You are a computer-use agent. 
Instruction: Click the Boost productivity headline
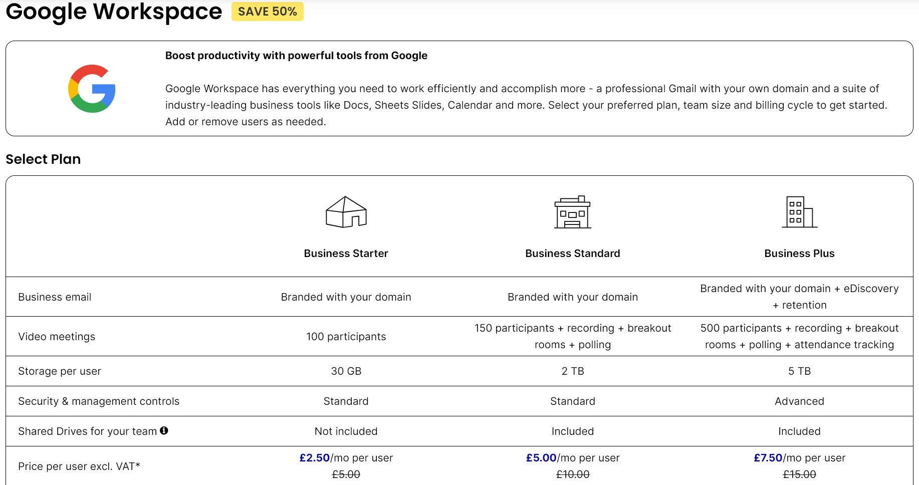(x=296, y=56)
